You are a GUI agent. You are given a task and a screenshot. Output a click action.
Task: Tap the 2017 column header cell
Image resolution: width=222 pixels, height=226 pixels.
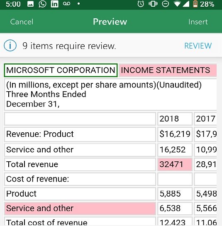205,119
